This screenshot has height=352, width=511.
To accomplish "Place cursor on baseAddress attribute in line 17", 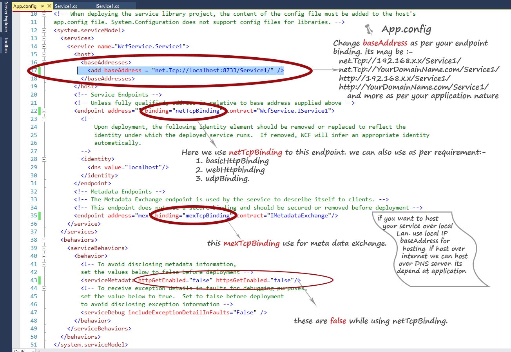I will click(123, 71).
